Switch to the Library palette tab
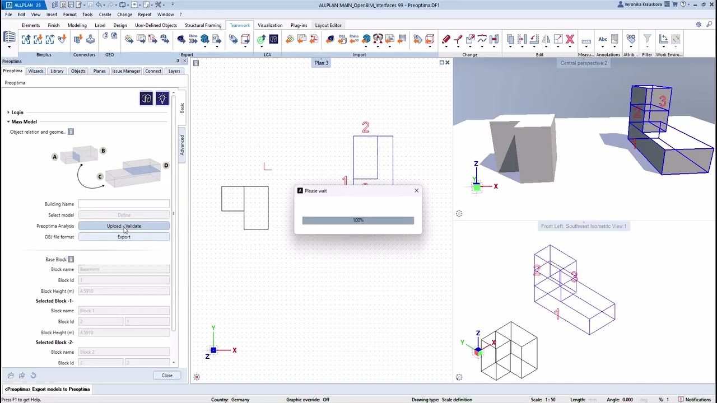717x403 pixels. (x=57, y=71)
